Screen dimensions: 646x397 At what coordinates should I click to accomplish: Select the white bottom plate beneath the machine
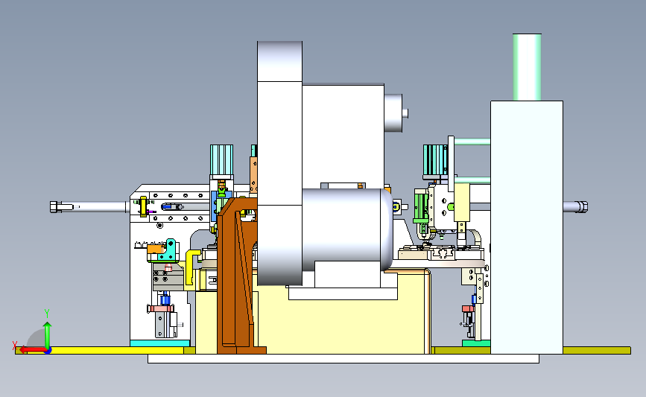click(x=343, y=359)
